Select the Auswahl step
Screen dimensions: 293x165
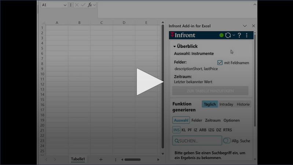(181, 120)
